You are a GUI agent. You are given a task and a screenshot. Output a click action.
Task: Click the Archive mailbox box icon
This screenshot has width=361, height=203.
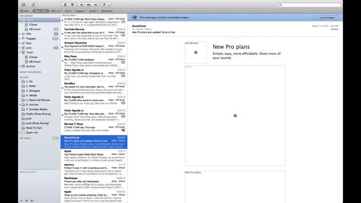point(23,67)
